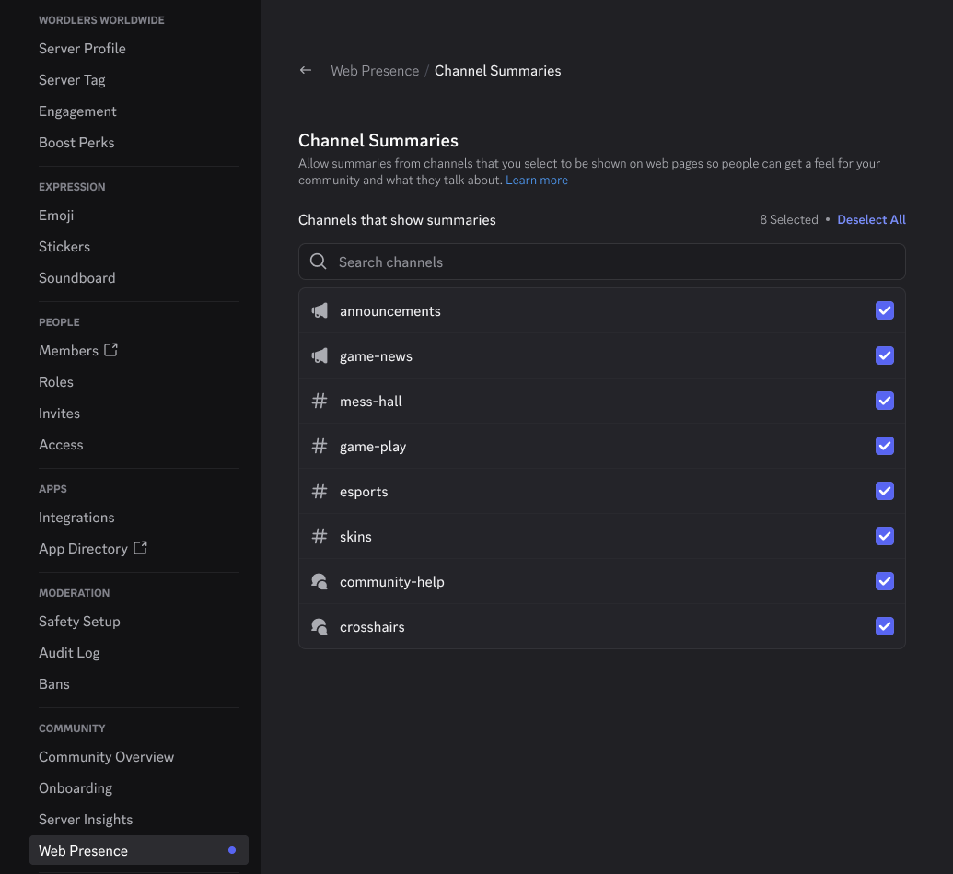The height and width of the screenshot is (874, 953).
Task: Uncheck the game-play channel checkbox
Action: (x=884, y=445)
